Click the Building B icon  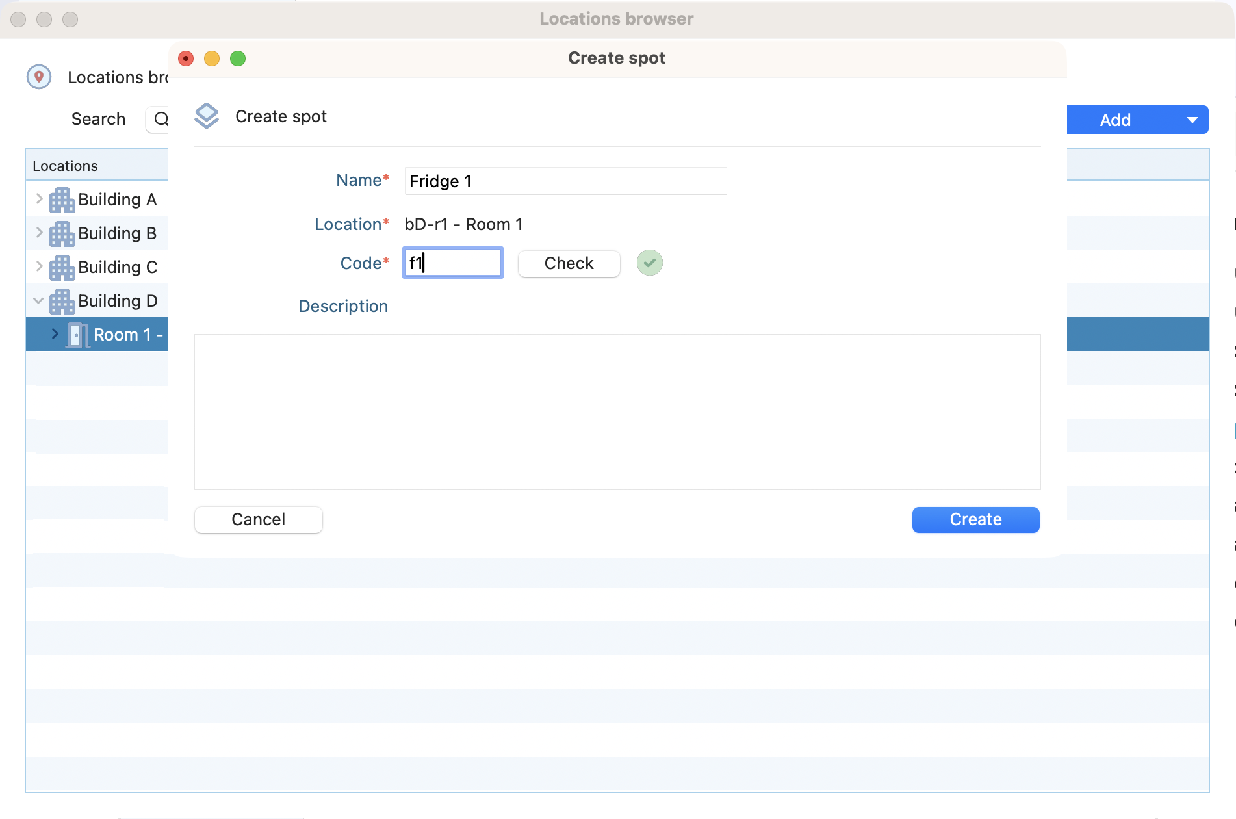pos(62,234)
